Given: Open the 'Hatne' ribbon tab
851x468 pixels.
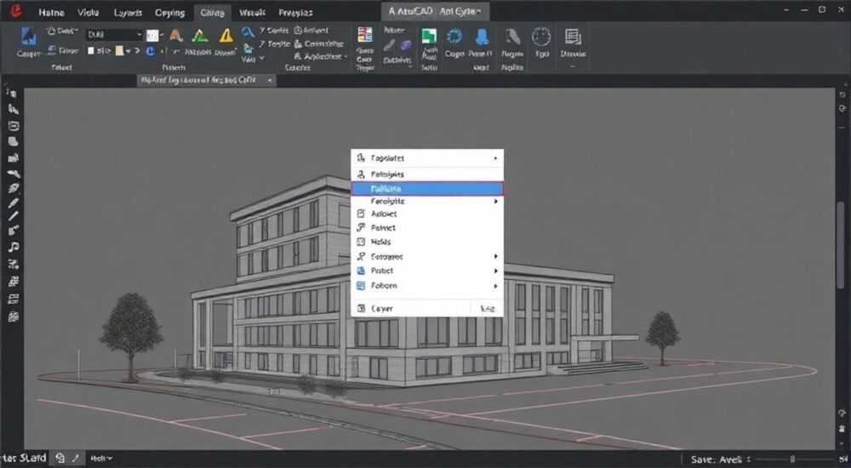Looking at the screenshot, I should pyautogui.click(x=52, y=13).
